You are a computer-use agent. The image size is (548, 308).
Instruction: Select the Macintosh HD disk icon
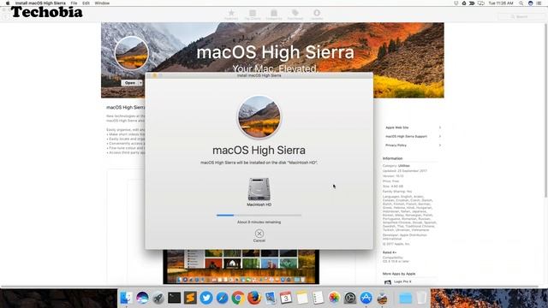tap(259, 189)
